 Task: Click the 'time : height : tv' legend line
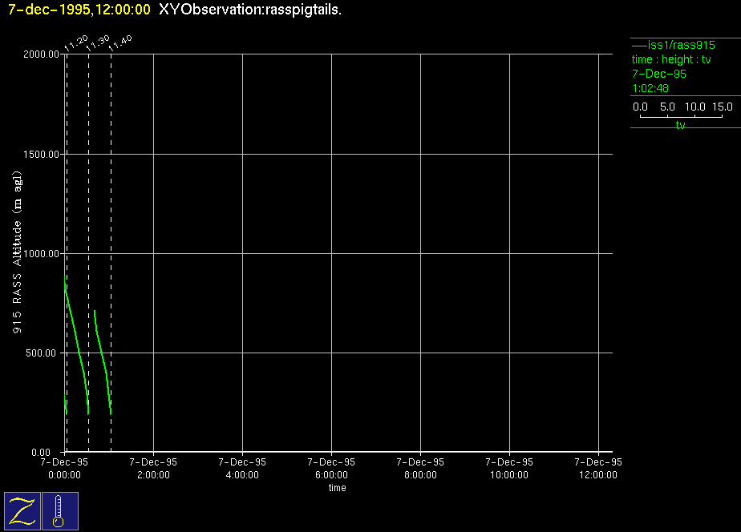671,60
